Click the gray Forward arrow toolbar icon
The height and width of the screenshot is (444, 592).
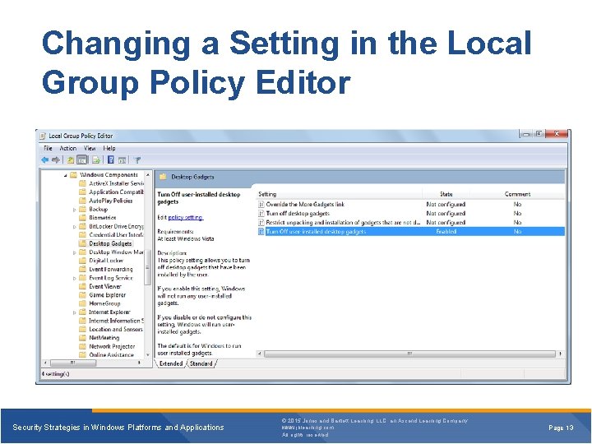56,160
